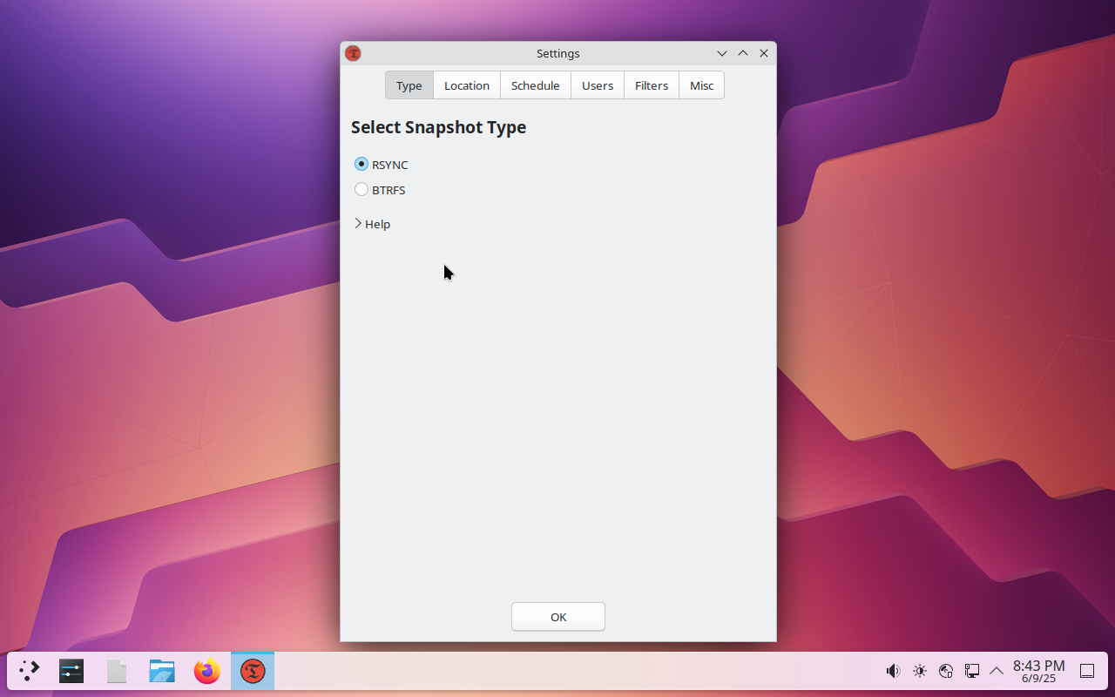Image resolution: width=1115 pixels, height=697 pixels.
Task: Open brightness settings in system tray
Action: click(x=920, y=671)
